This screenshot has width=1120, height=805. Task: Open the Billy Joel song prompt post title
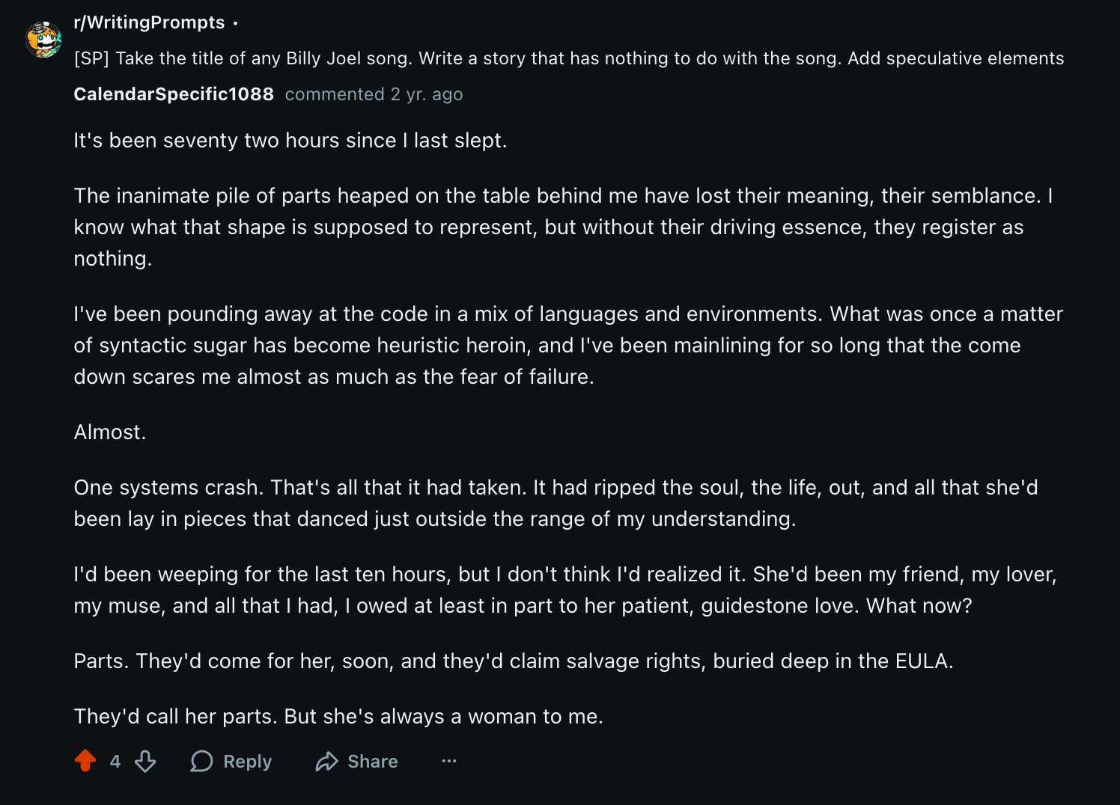568,58
